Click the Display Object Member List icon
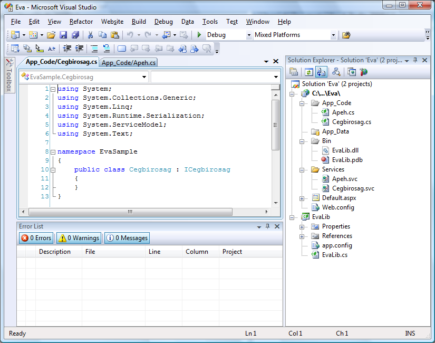 [15, 49]
